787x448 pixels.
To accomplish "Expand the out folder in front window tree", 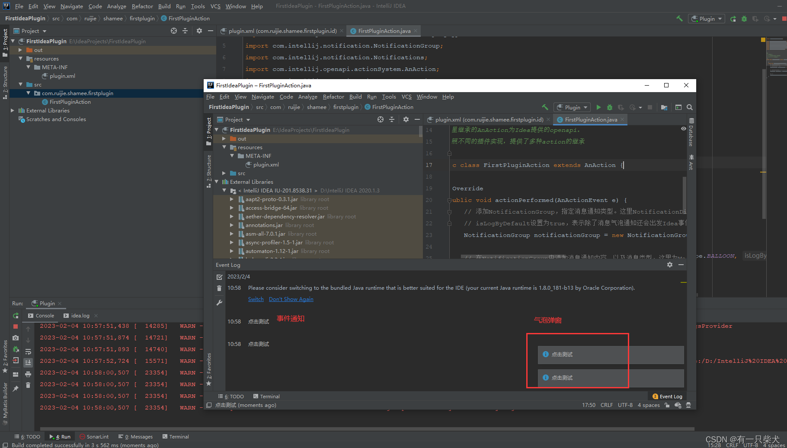I will point(224,139).
